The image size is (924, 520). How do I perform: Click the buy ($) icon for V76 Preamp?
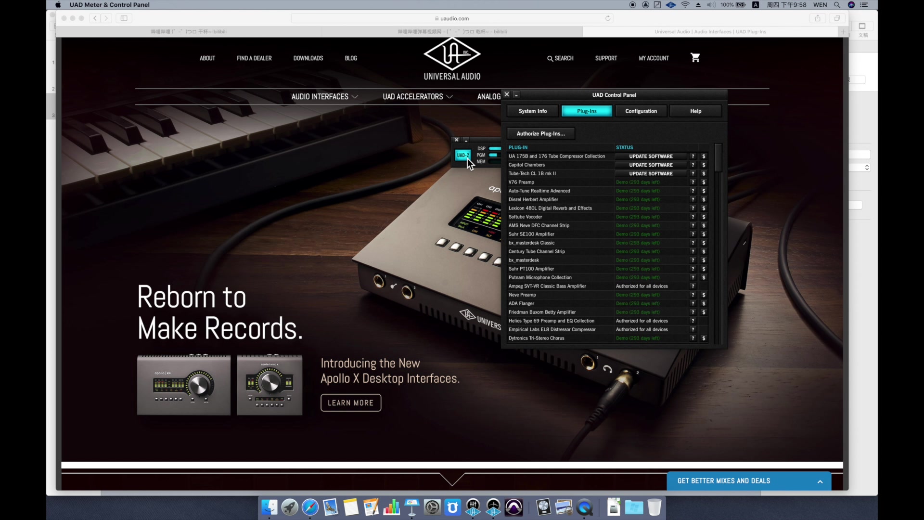[x=704, y=182]
